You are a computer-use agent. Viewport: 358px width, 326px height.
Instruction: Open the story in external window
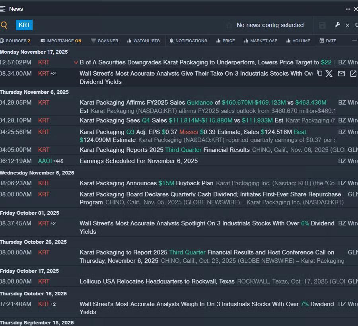pyautogui.click(x=353, y=74)
